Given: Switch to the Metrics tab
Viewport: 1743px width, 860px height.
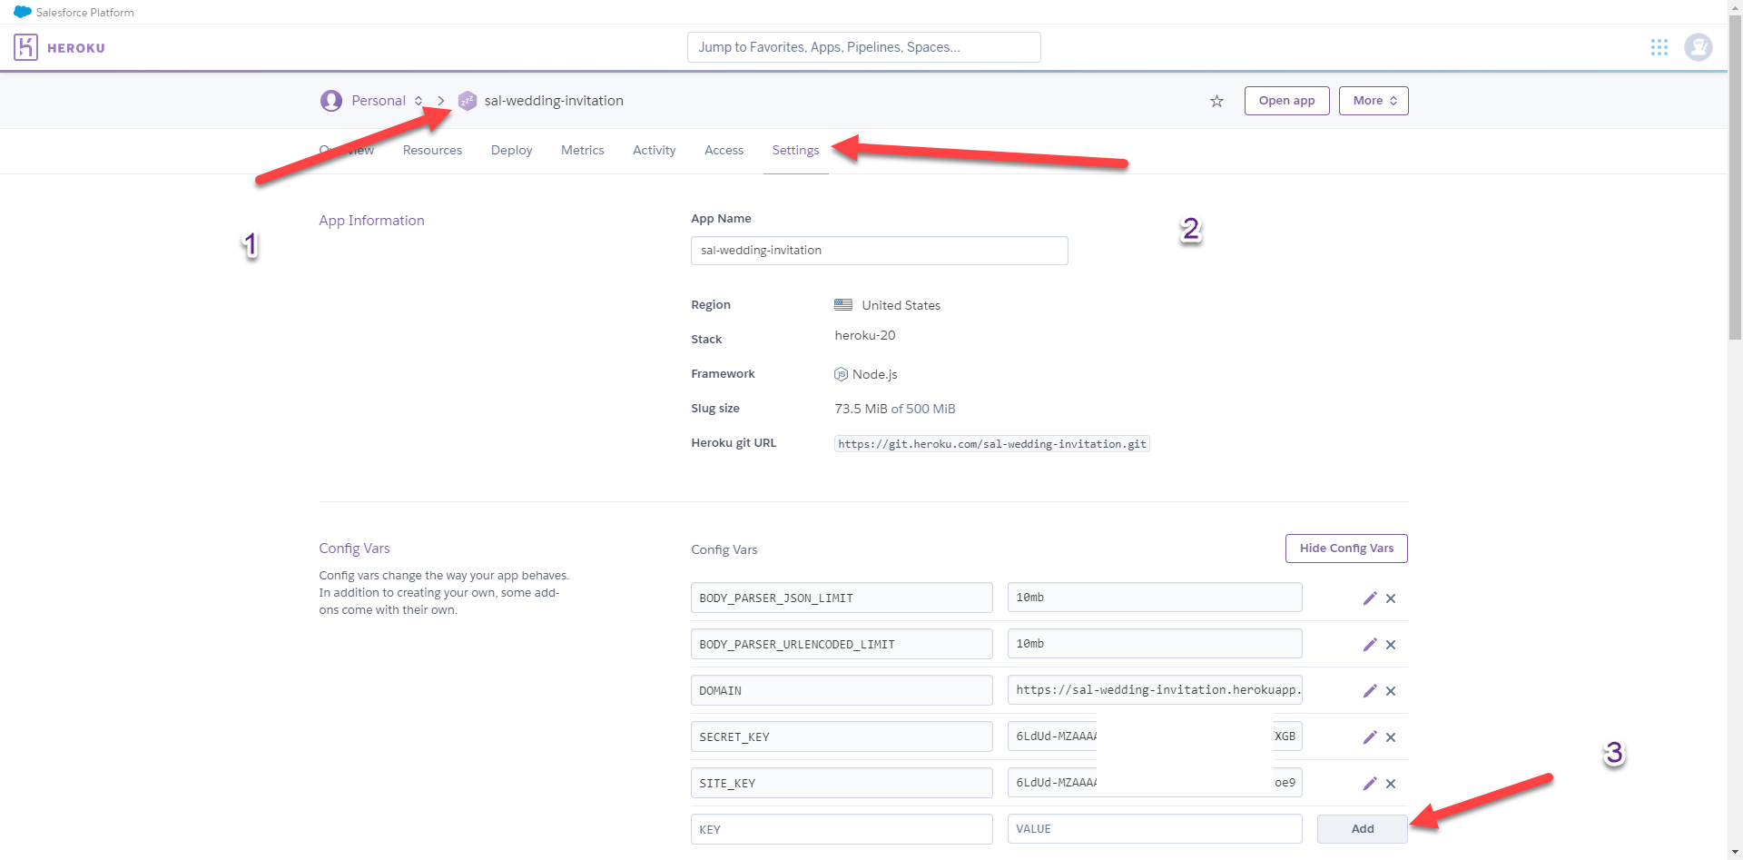Looking at the screenshot, I should pyautogui.click(x=582, y=151).
